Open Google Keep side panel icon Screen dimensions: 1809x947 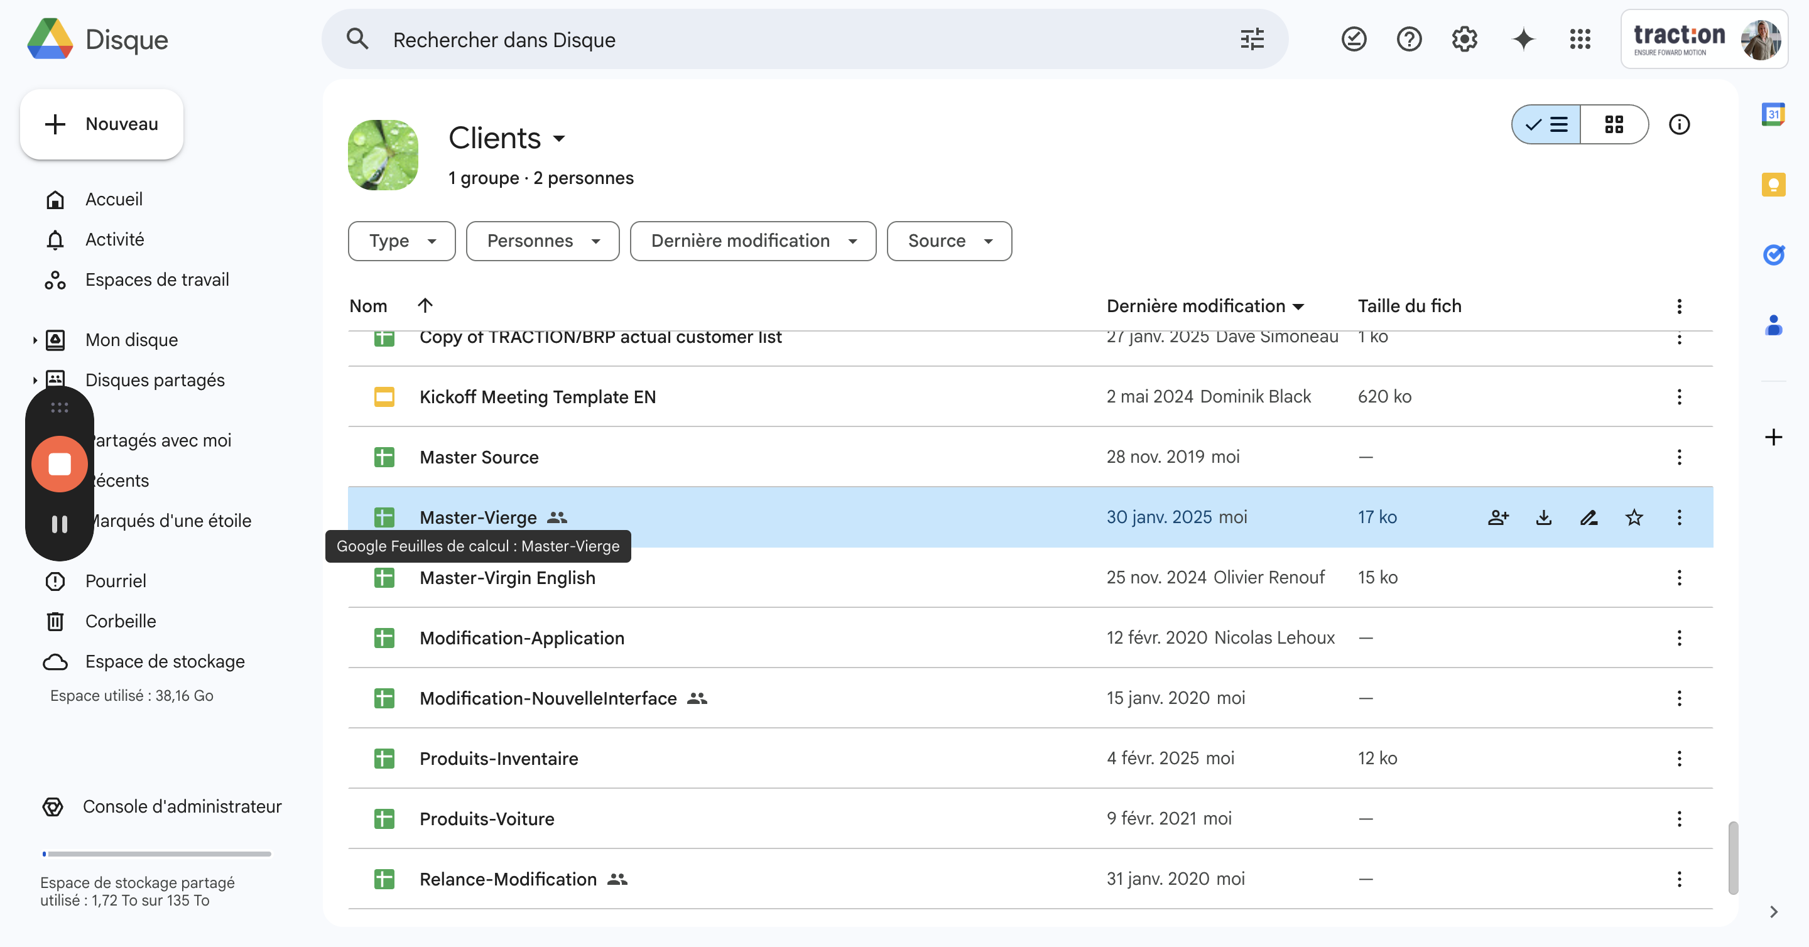tap(1773, 185)
